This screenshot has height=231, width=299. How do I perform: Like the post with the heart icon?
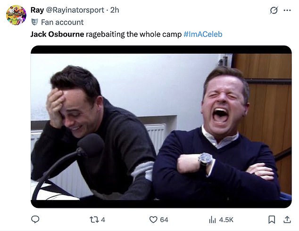click(x=153, y=219)
